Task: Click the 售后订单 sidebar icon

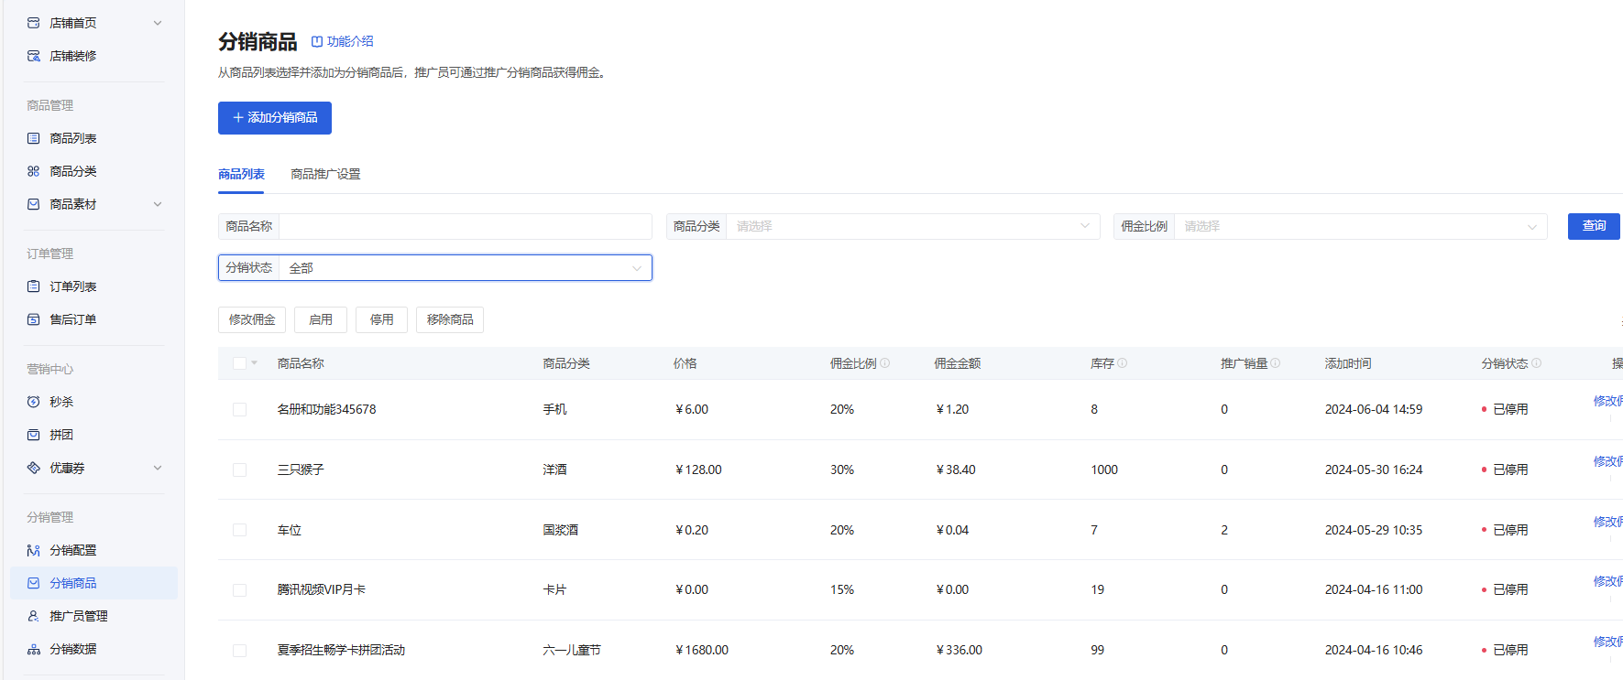Action: [x=34, y=319]
